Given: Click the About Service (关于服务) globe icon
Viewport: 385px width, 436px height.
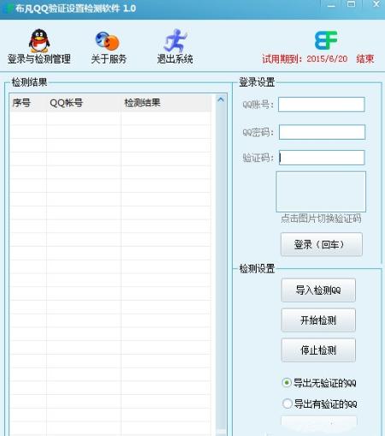Looking at the screenshot, I should coord(107,41).
